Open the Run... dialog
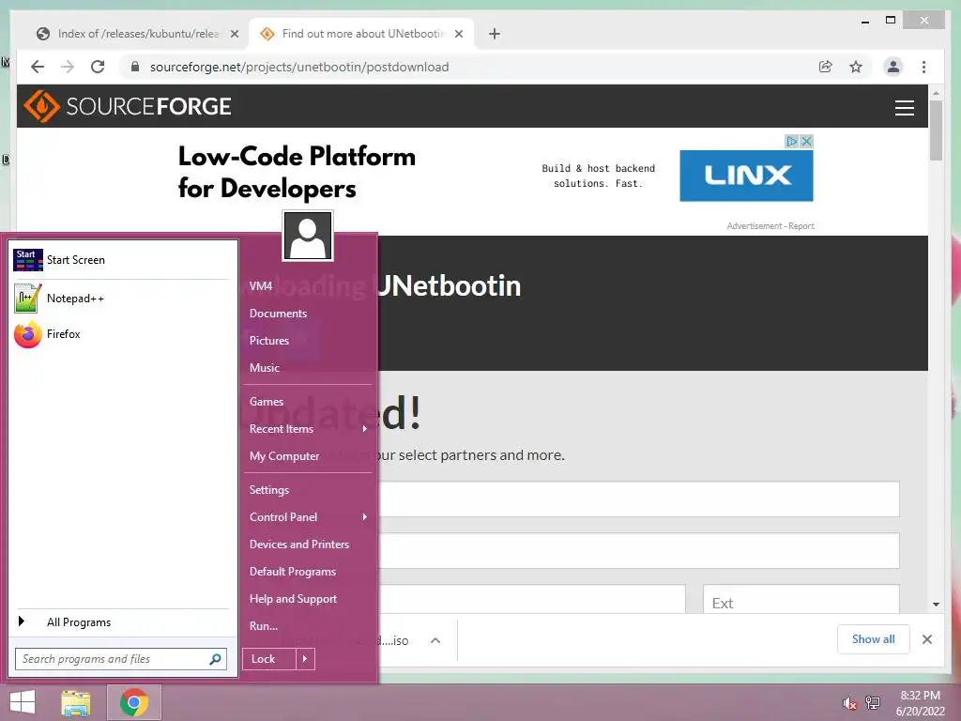 pos(308,626)
